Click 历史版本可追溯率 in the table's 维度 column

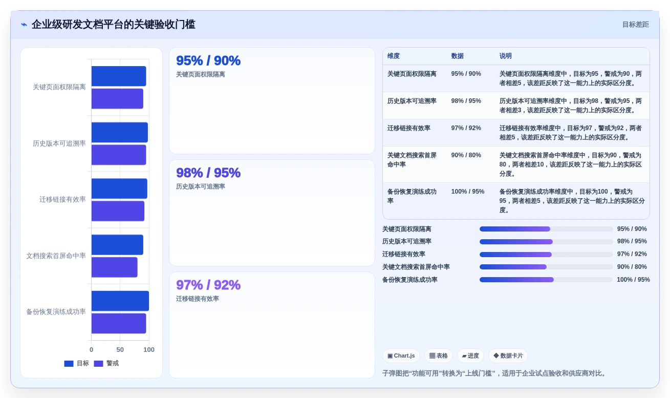click(412, 101)
